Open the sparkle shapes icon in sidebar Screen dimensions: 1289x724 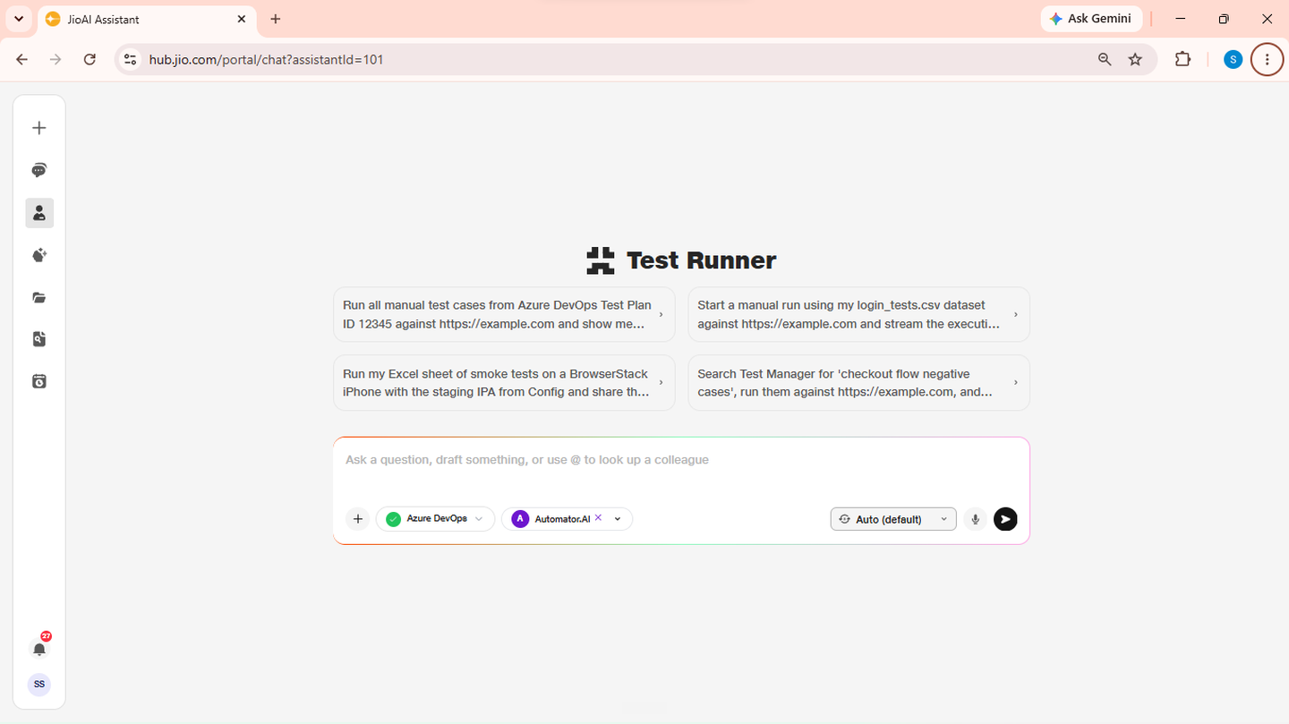click(x=39, y=255)
